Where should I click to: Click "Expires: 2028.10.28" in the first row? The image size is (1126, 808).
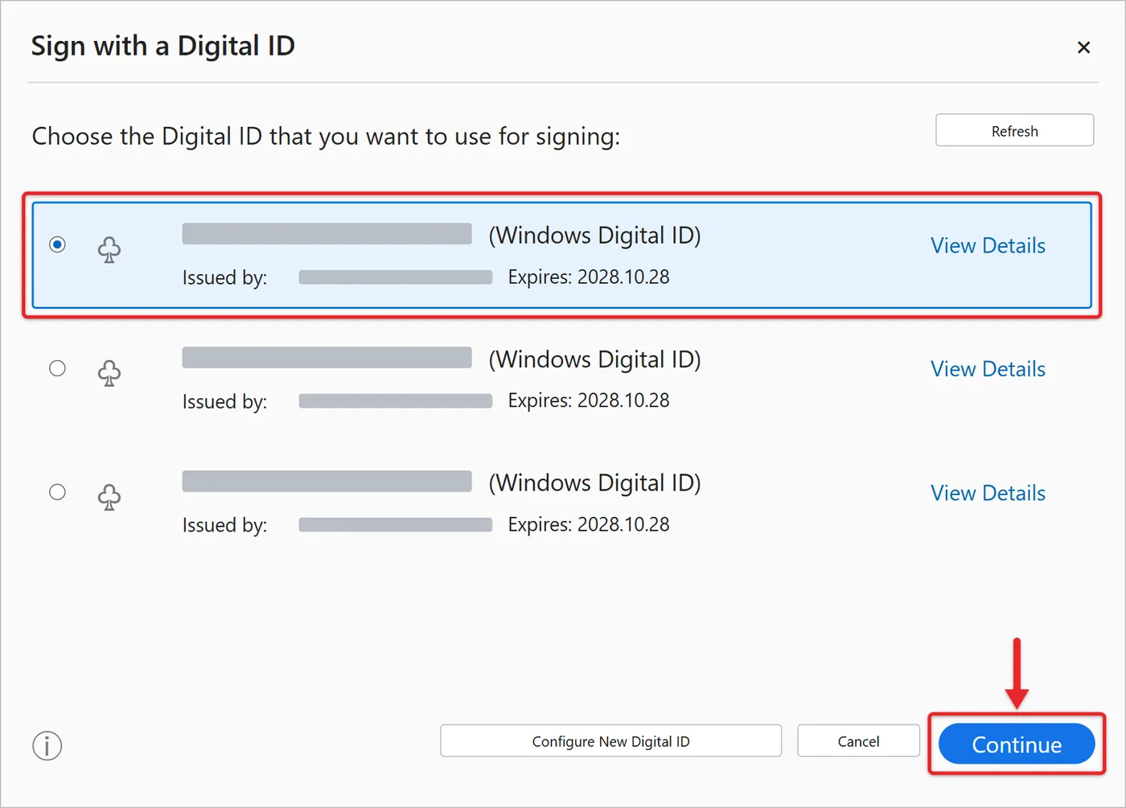pyautogui.click(x=589, y=277)
